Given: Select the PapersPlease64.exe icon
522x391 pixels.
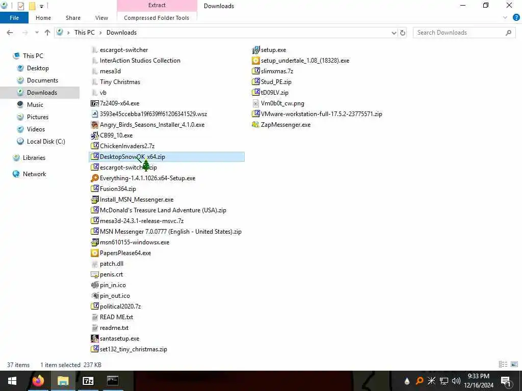Looking at the screenshot, I should [x=94, y=253].
